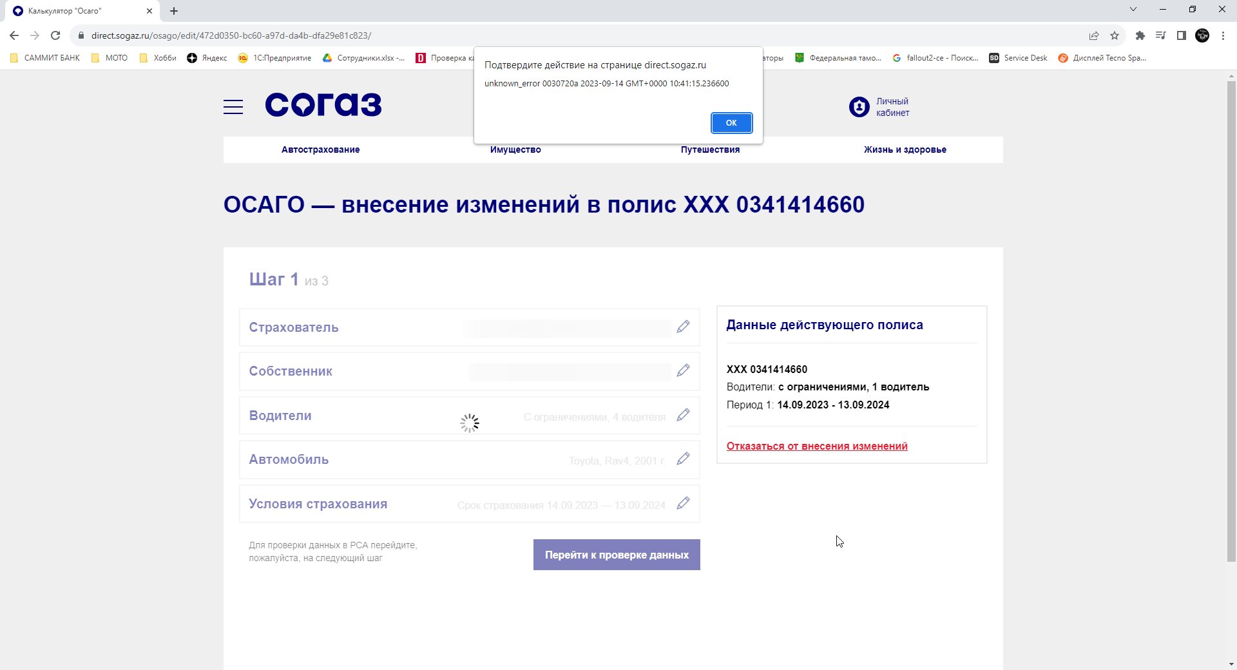Close the Калькулятор Осаго tab
1237x670 pixels.
[x=149, y=11]
